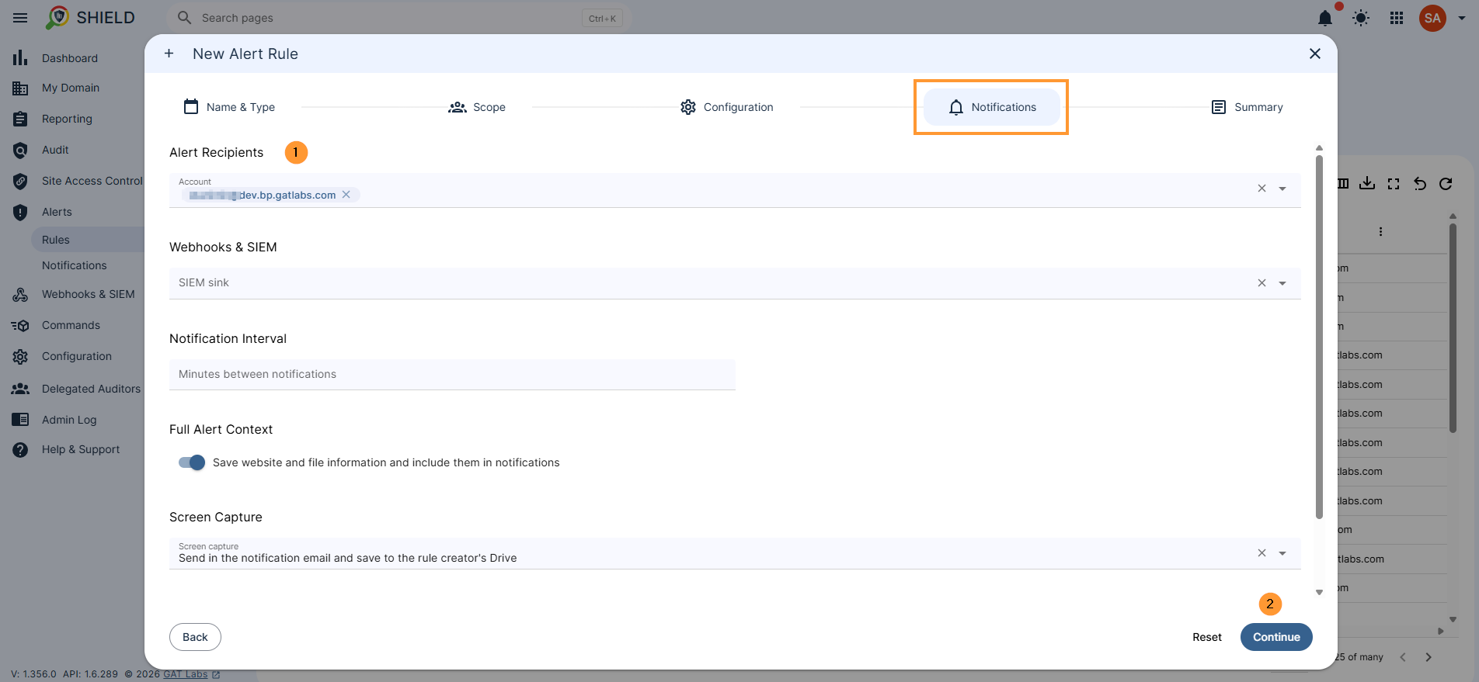Close the New Alert Rule dialog

coord(1314,54)
